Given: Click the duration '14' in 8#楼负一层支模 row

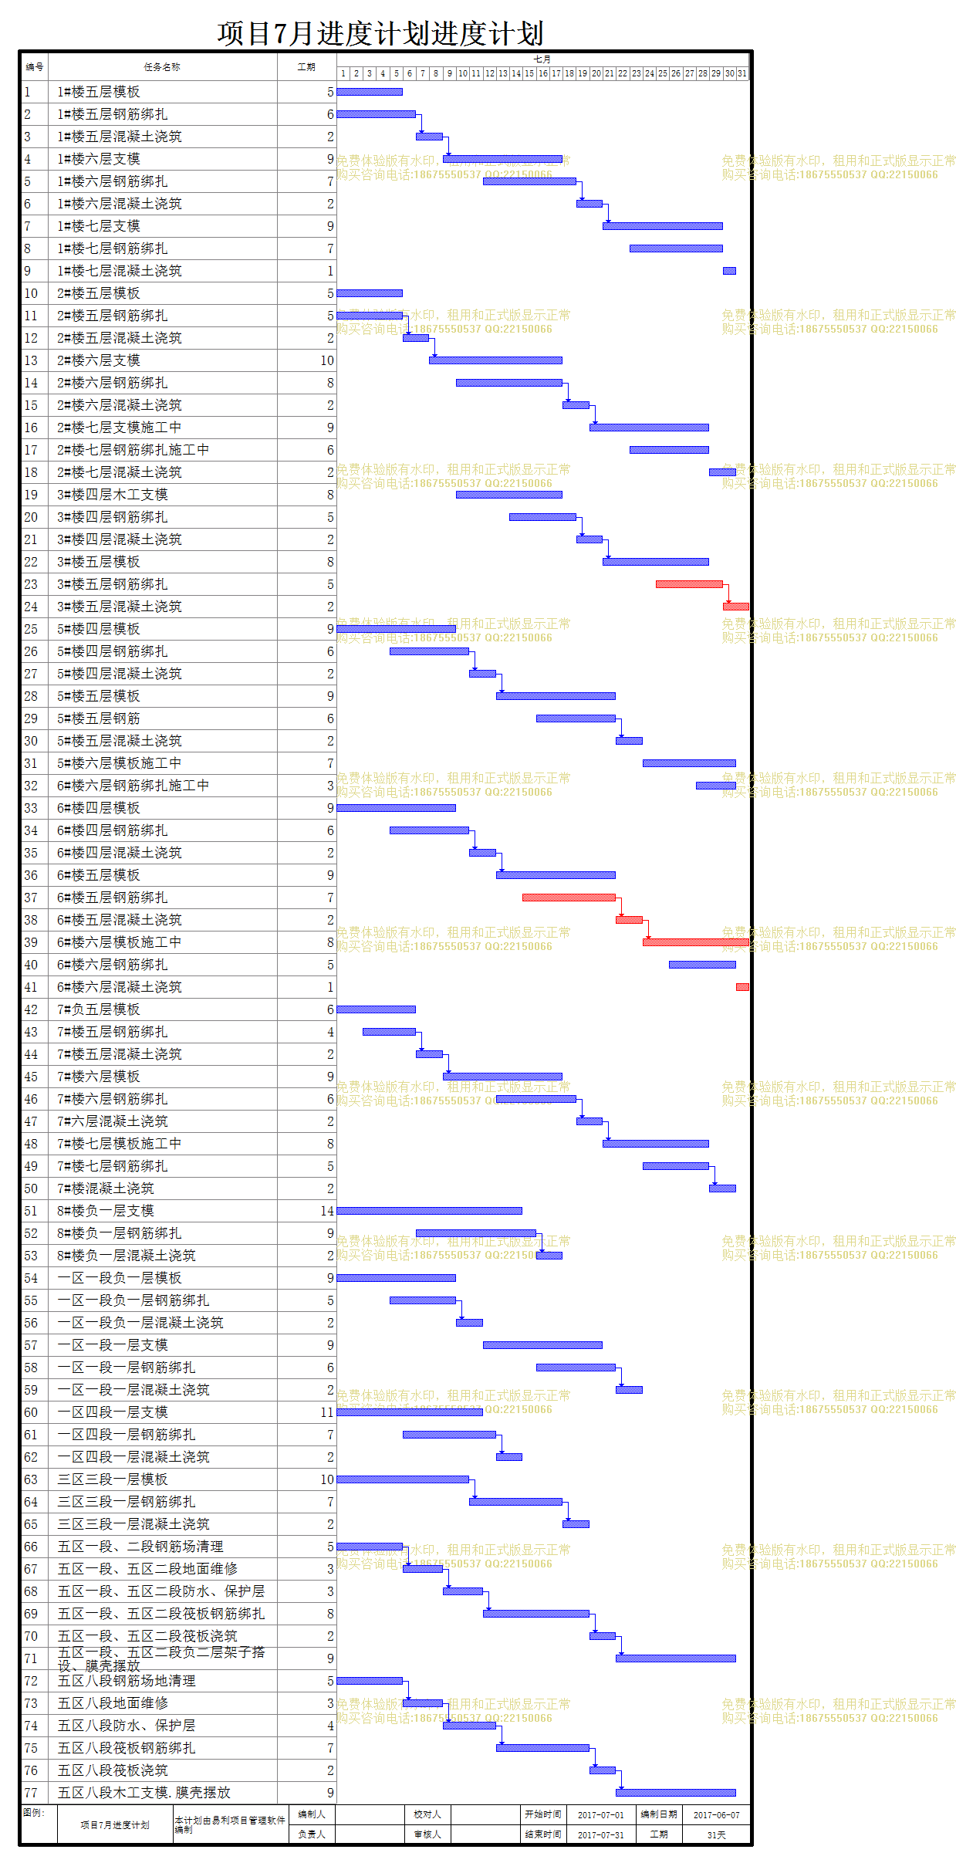Looking at the screenshot, I should click(x=327, y=1211).
